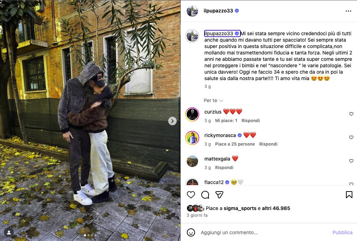This screenshot has width=357, height=241.
Task: Like rickymorasca's comment
Action: (351, 137)
